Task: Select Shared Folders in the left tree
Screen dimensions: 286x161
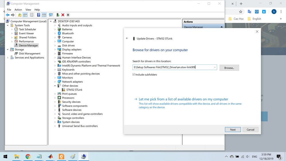Action: [27, 38]
